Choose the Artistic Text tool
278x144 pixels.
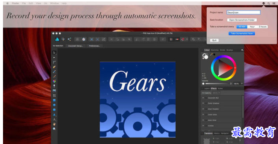[54, 119]
